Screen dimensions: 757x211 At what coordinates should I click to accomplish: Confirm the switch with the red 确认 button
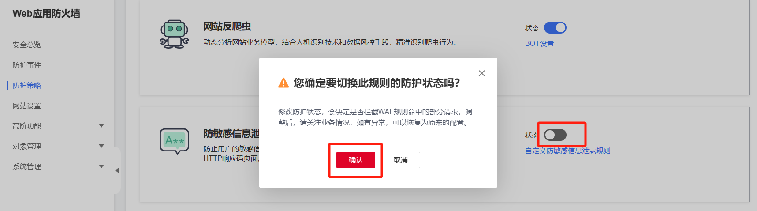pos(356,160)
